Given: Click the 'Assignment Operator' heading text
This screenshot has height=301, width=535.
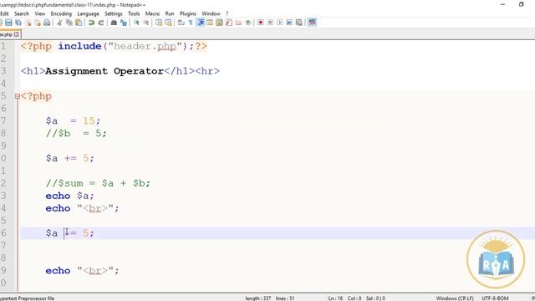Looking at the screenshot, I should tap(104, 71).
